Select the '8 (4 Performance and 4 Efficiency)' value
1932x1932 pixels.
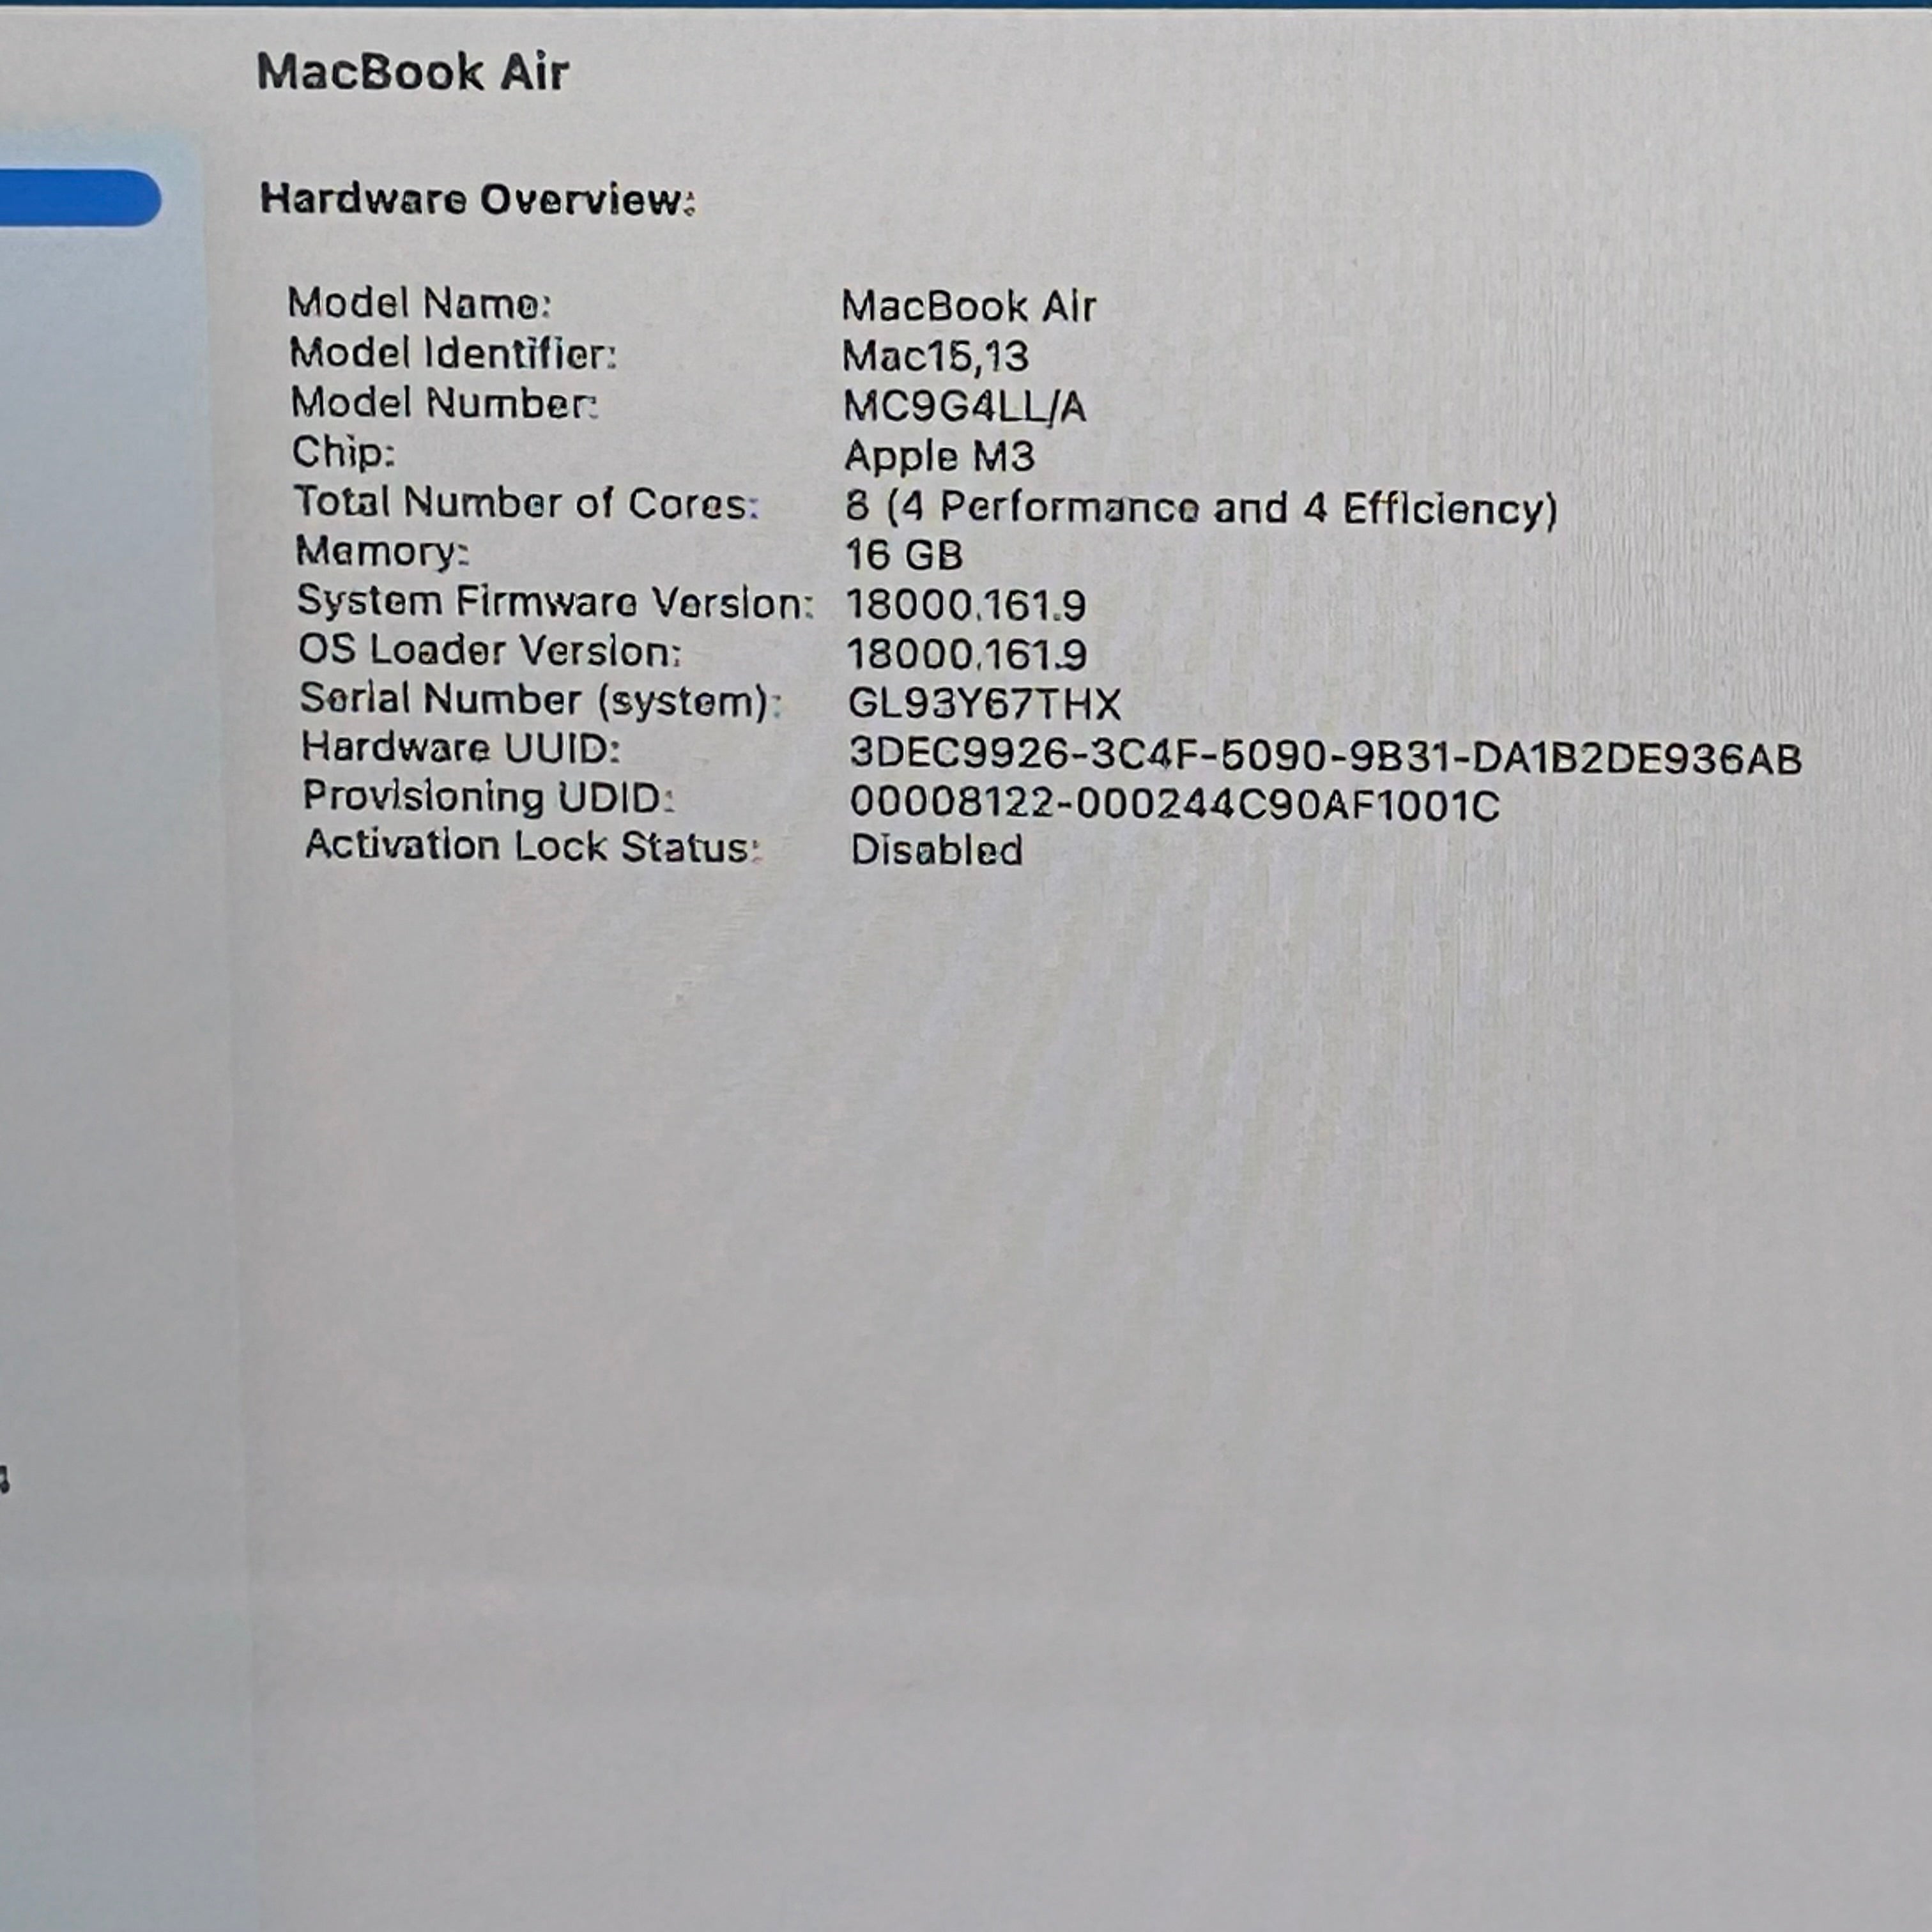pos(1201,508)
